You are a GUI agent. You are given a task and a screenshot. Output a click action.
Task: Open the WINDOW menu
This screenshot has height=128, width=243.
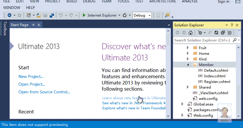[12, 8]
